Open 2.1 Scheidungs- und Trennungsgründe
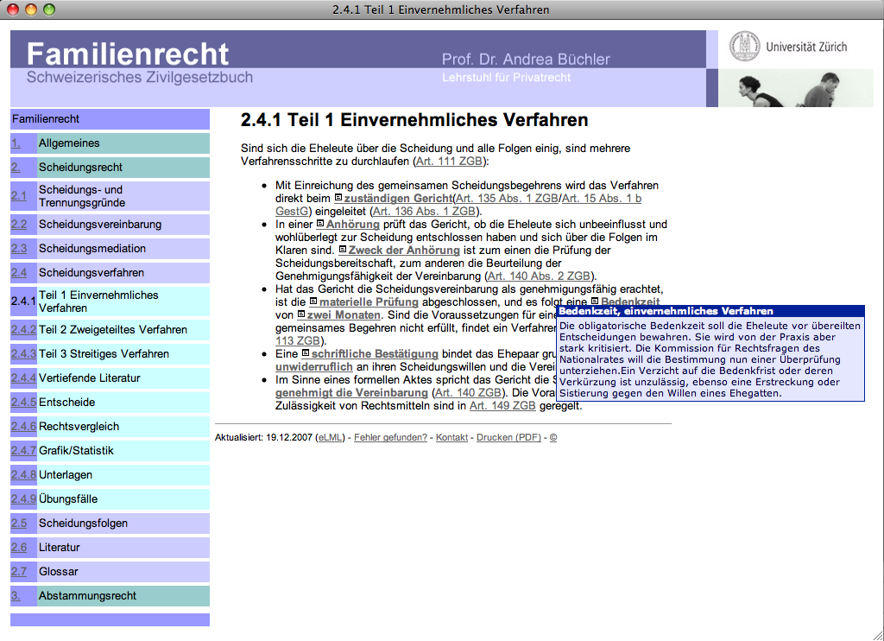This screenshot has height=641, width=884. [110, 196]
